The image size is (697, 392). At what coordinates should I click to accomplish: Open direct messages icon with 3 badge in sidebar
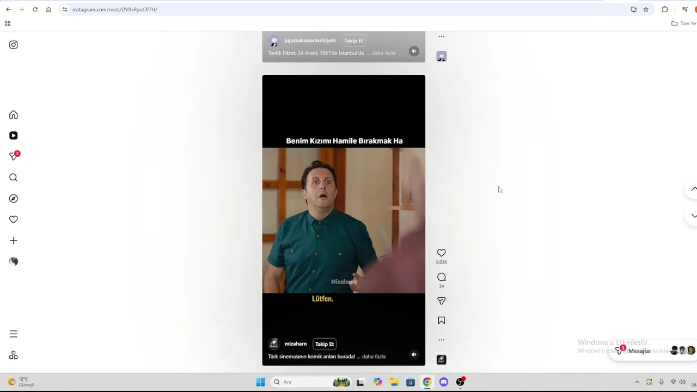click(x=14, y=156)
